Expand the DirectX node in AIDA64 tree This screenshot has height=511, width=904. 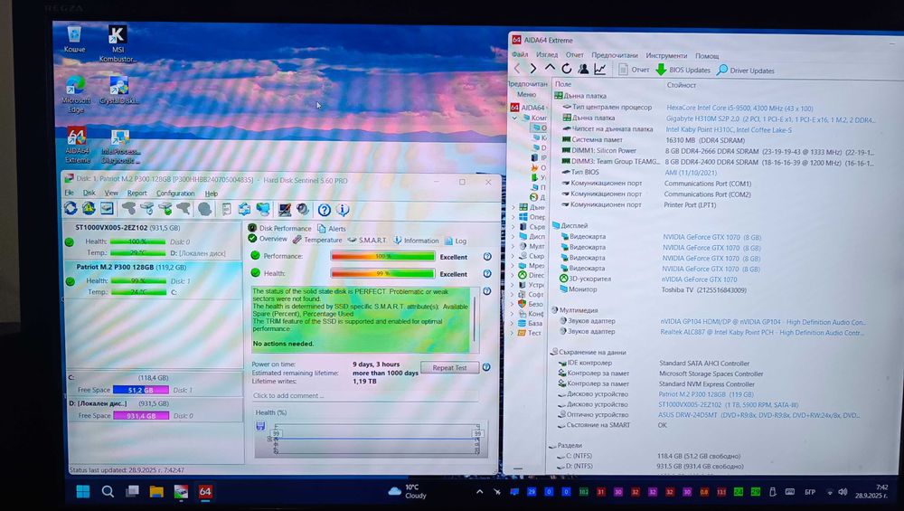[513, 275]
